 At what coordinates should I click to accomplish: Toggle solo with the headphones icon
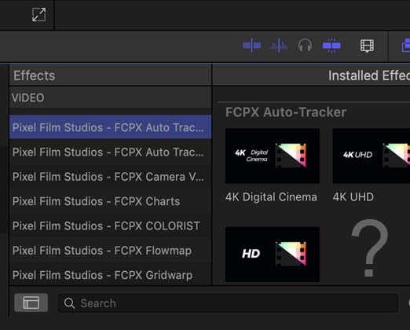point(305,46)
